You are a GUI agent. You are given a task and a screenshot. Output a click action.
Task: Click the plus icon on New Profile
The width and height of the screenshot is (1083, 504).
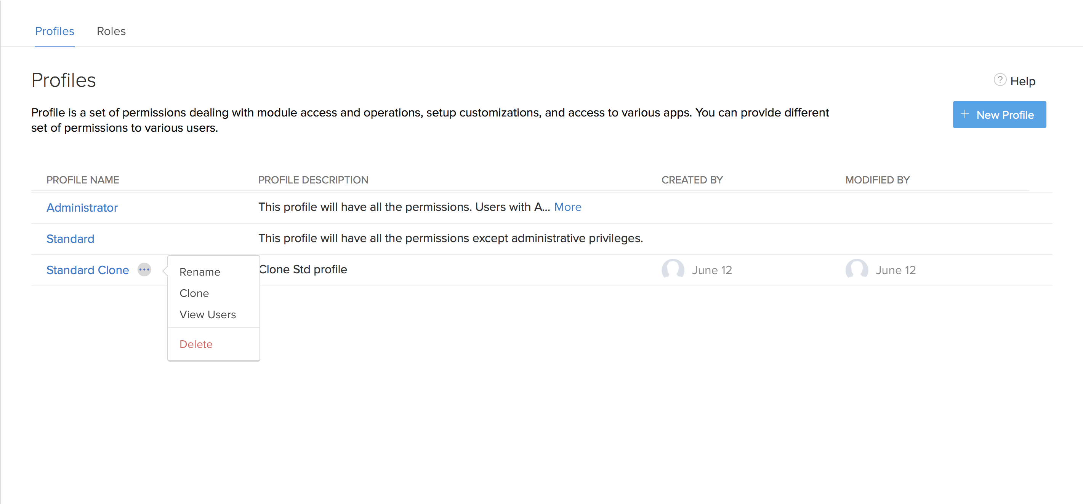965,114
